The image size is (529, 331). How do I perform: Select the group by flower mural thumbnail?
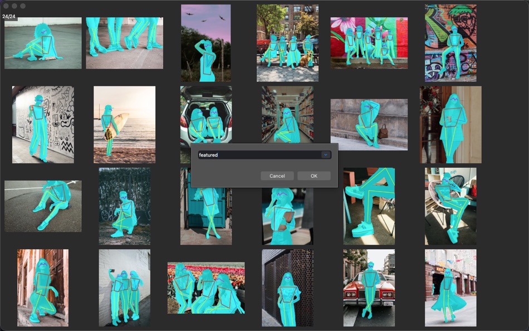point(369,43)
